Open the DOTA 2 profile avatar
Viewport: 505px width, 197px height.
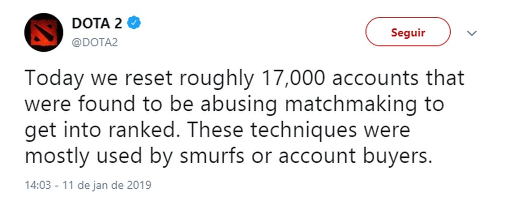pos(44,32)
